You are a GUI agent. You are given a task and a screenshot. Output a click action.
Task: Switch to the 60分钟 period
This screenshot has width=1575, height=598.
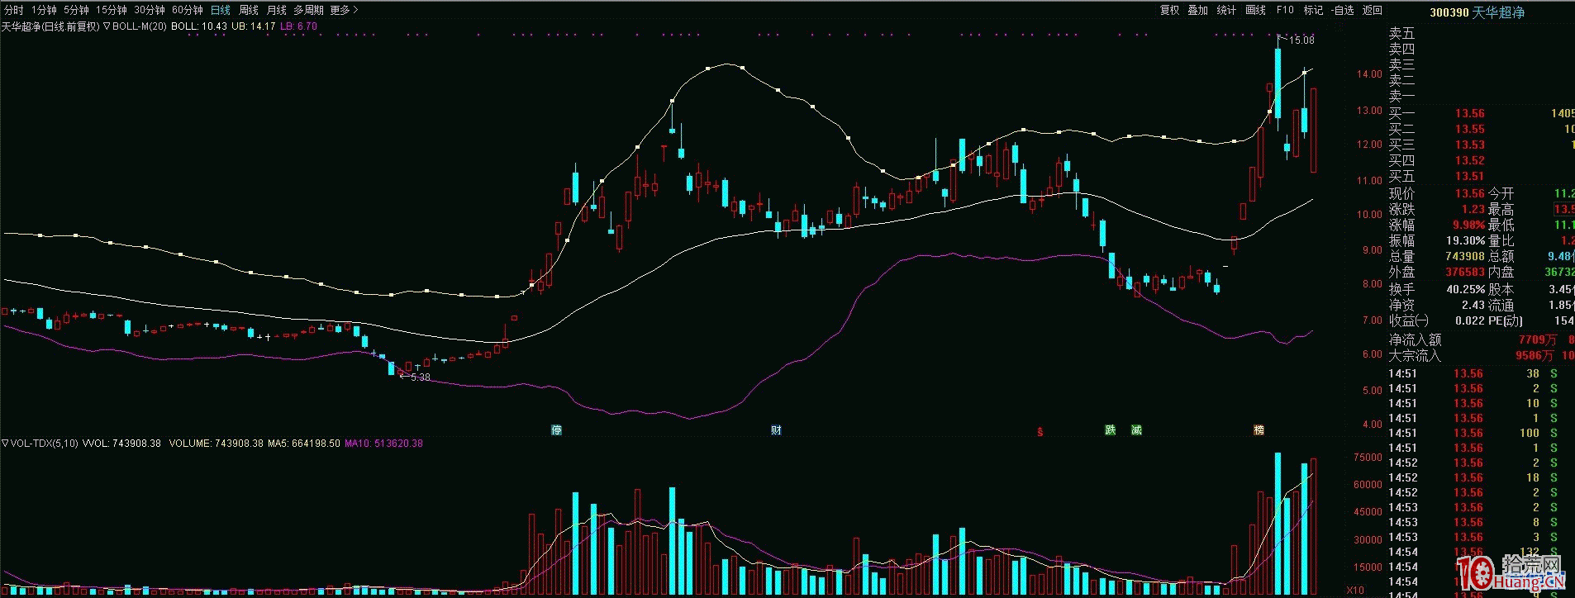click(188, 10)
